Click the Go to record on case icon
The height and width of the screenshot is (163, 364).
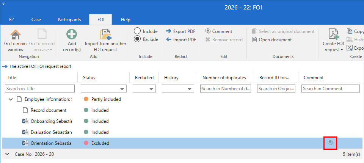coord(42,34)
